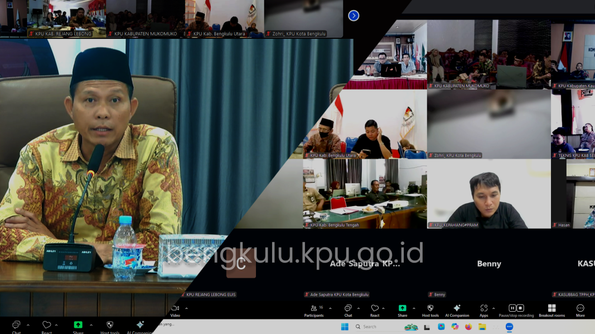Click the green Share screen button
Image resolution: width=595 pixels, height=334 pixels.
[x=402, y=308]
